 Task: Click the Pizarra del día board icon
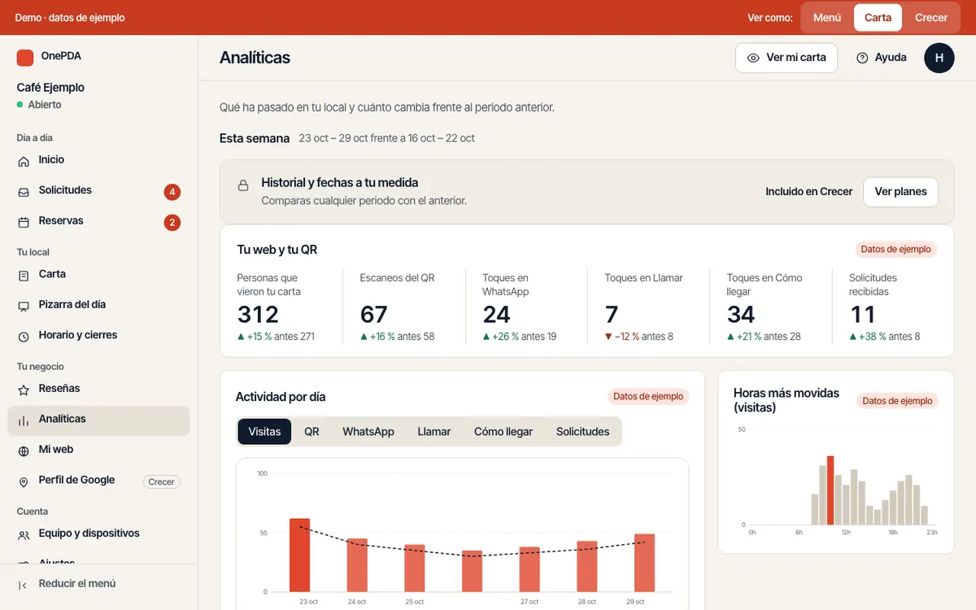(x=24, y=306)
